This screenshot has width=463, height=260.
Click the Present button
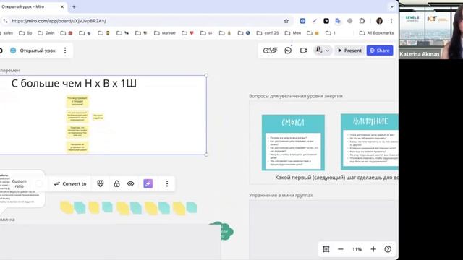[349, 51]
